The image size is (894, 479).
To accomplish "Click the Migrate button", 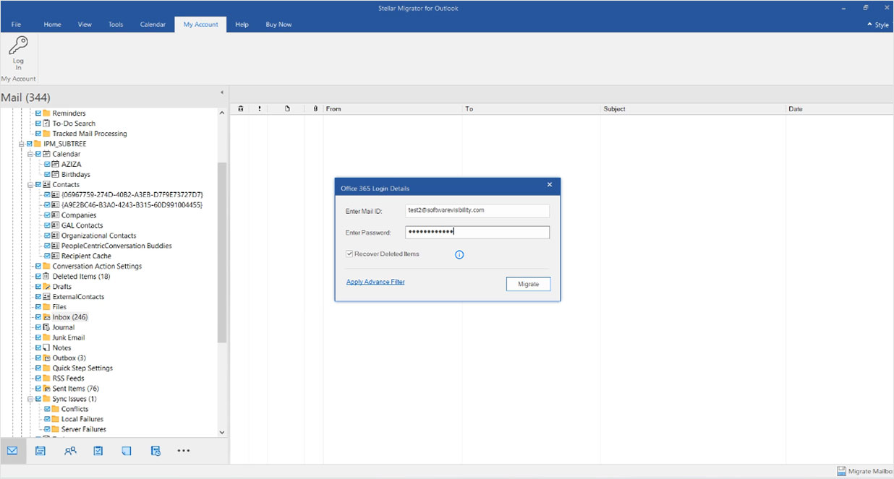I will [x=528, y=284].
